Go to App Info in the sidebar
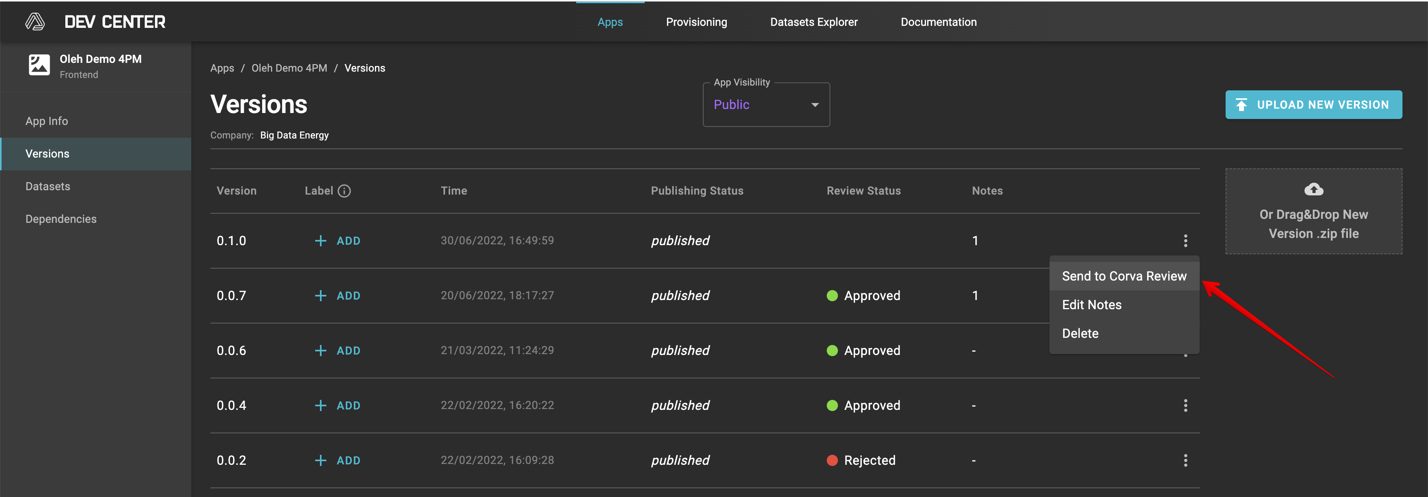Viewport: 1428px width, 497px height. [96, 121]
